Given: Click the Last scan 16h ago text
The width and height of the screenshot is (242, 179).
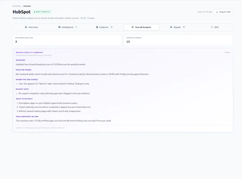Looking at the screenshot, I should coord(205,12).
